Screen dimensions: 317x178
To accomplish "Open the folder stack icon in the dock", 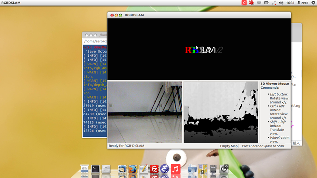I will coord(192,169).
